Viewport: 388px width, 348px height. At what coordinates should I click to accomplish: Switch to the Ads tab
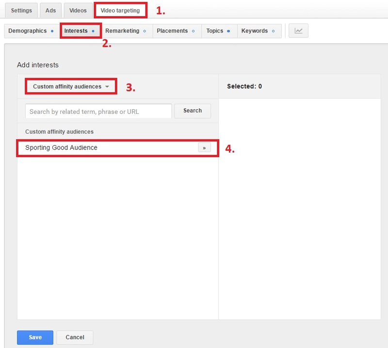coord(50,9)
